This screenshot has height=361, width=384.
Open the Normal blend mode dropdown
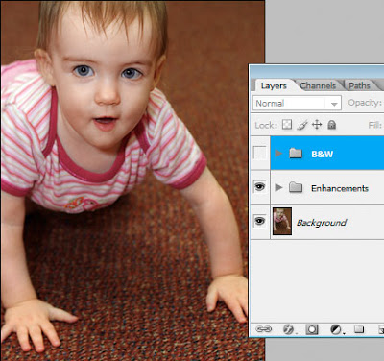pyautogui.click(x=297, y=103)
